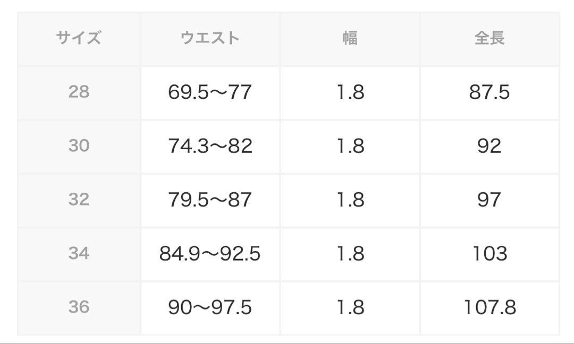Click total length value 107.8

click(x=490, y=307)
